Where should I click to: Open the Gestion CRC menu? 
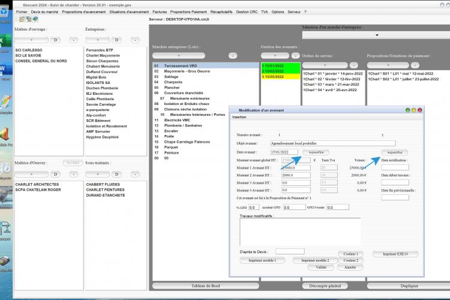(x=247, y=12)
